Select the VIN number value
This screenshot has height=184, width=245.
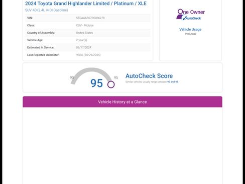tap(90, 18)
